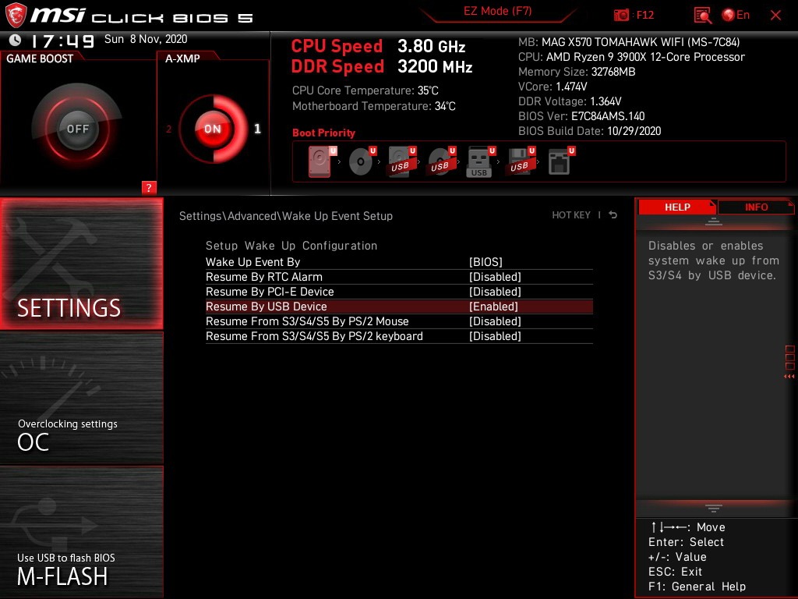Click the HOT KEY label
Viewport: 798px width, 599px height.
coord(571,215)
